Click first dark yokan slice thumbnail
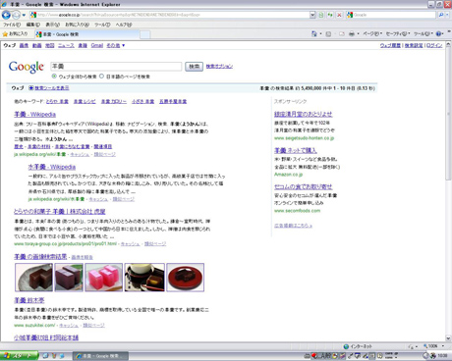The image size is (452, 361). coord(33,278)
